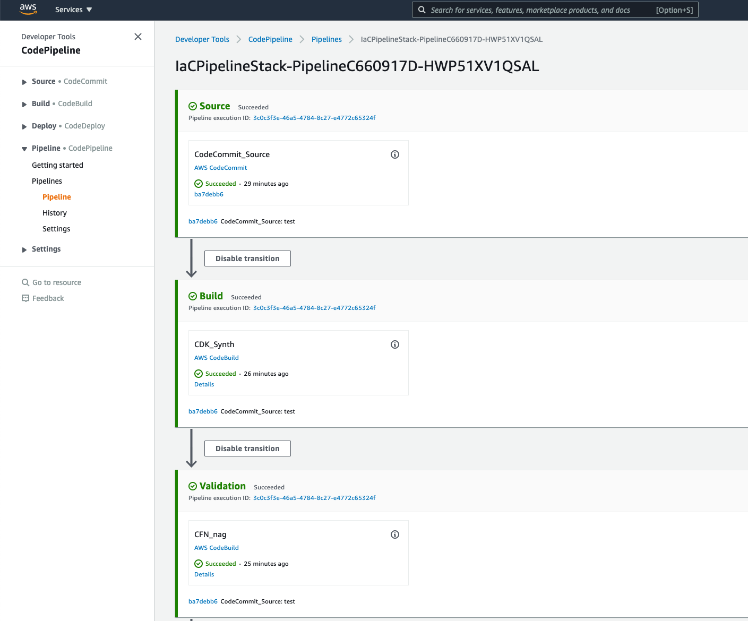Click Disable transition between Source and Build
The height and width of the screenshot is (621, 748).
click(247, 258)
